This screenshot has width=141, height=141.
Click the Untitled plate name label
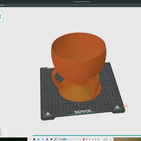coord(47,68)
